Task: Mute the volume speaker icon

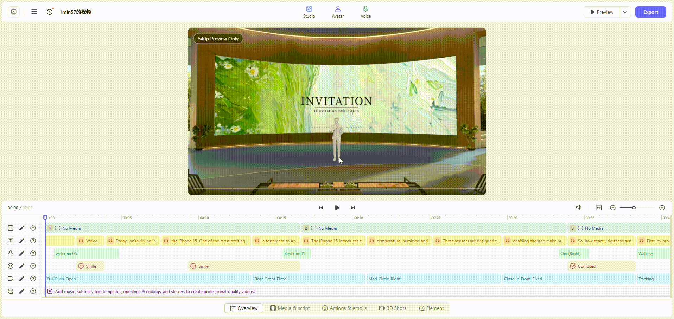Action: (x=579, y=208)
